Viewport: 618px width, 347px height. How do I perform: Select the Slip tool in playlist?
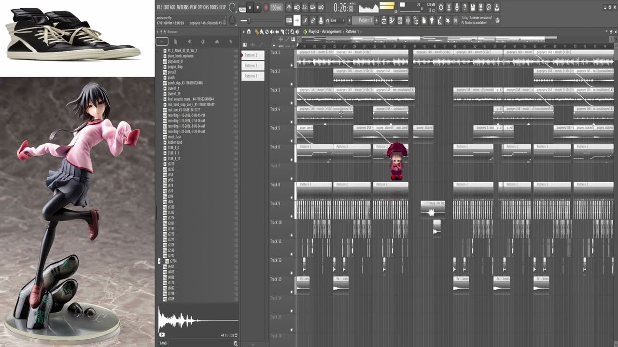[x=277, y=32]
